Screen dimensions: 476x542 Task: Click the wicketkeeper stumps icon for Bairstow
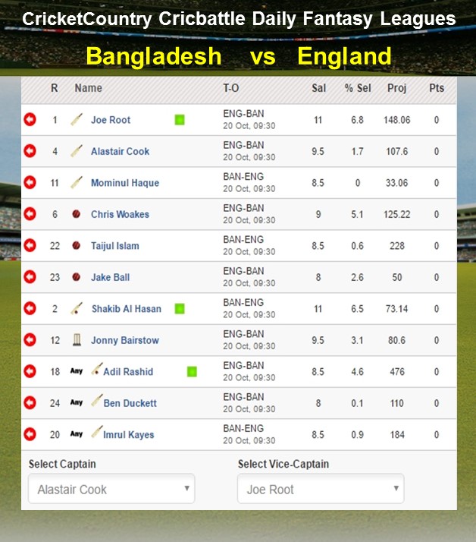coord(77,340)
